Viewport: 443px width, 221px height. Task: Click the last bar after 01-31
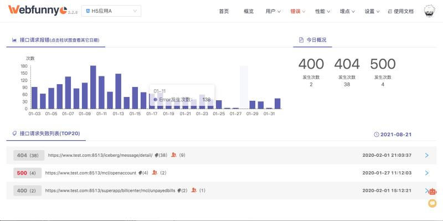[x=277, y=104]
